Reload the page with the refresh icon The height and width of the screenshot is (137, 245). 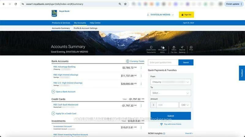pyautogui.click(x=16, y=4)
